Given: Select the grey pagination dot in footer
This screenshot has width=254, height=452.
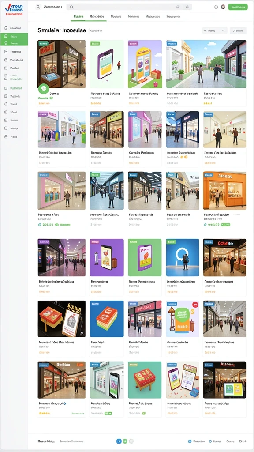Looking at the screenshot, I should click(131, 441).
